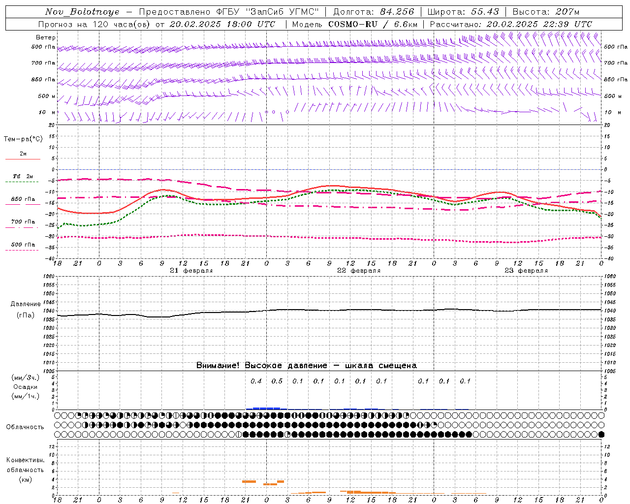The width and height of the screenshot is (630, 504).
Task: Click the 'Td 2м' dew point legend entry
Action: coord(23,176)
